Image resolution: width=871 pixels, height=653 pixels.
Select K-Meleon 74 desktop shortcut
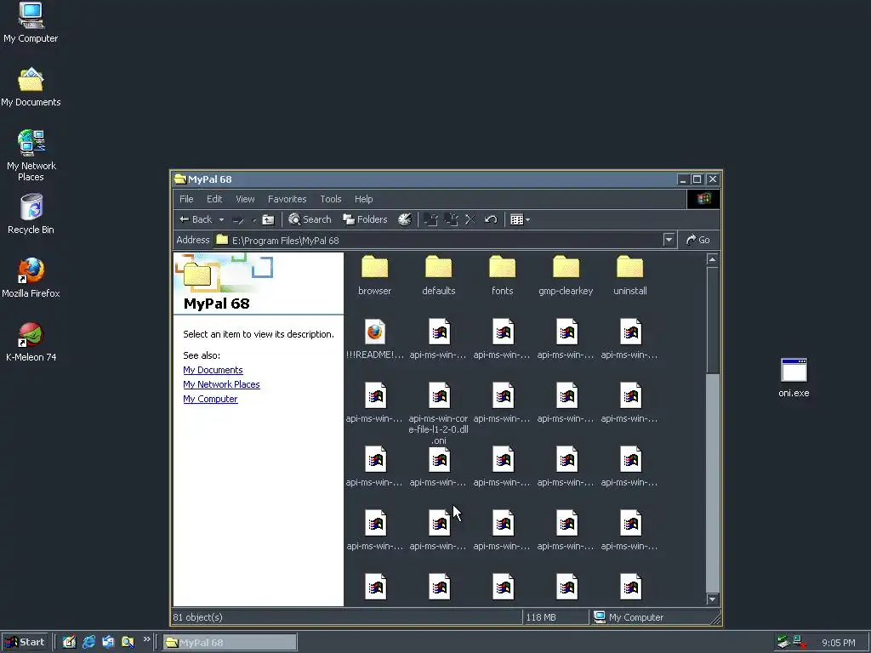click(x=31, y=342)
